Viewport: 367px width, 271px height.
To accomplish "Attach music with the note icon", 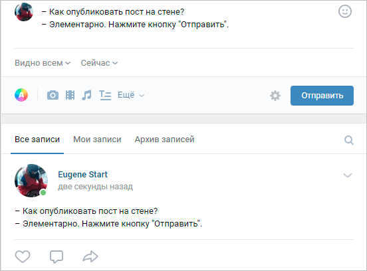I will (x=86, y=95).
